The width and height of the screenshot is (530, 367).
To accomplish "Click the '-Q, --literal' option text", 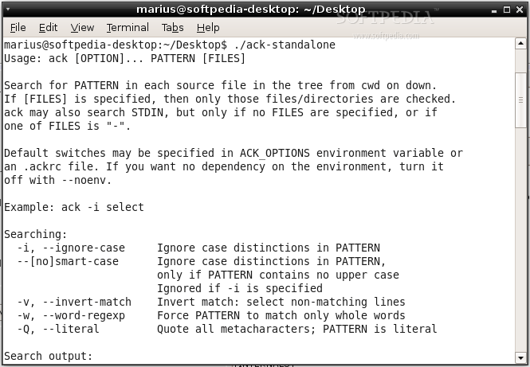I will pos(58,329).
